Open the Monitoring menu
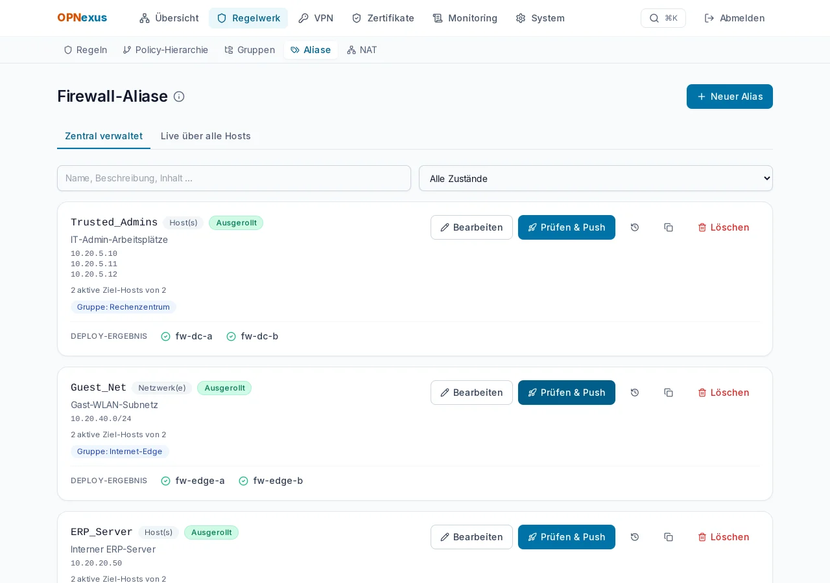This screenshot has height=583, width=830. tap(465, 18)
